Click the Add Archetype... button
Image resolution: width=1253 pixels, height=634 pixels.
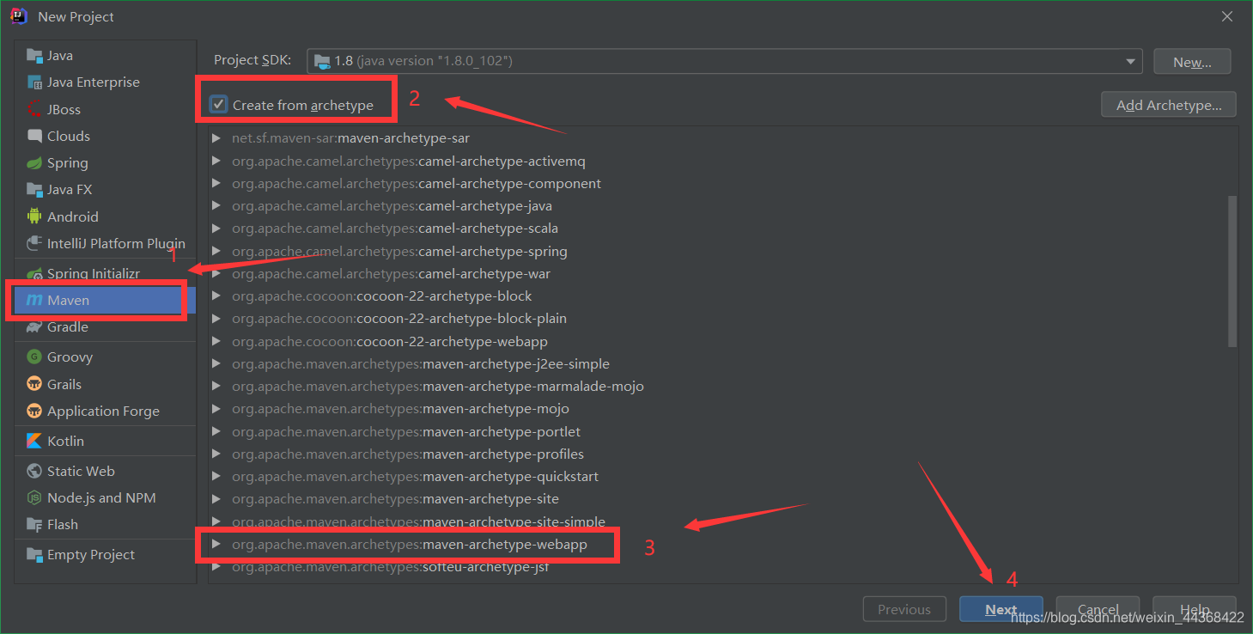coord(1168,105)
